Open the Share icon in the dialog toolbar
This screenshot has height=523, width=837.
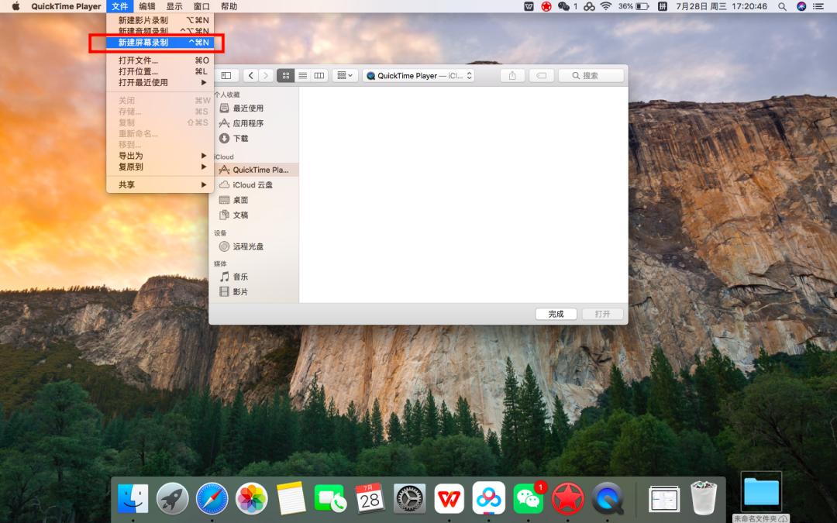coord(510,75)
